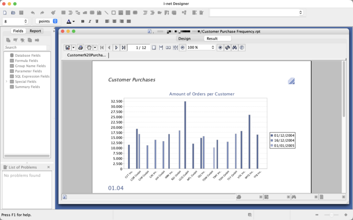
Task: Switch to continuous double page view
Action: pyautogui.click(x=175, y=48)
